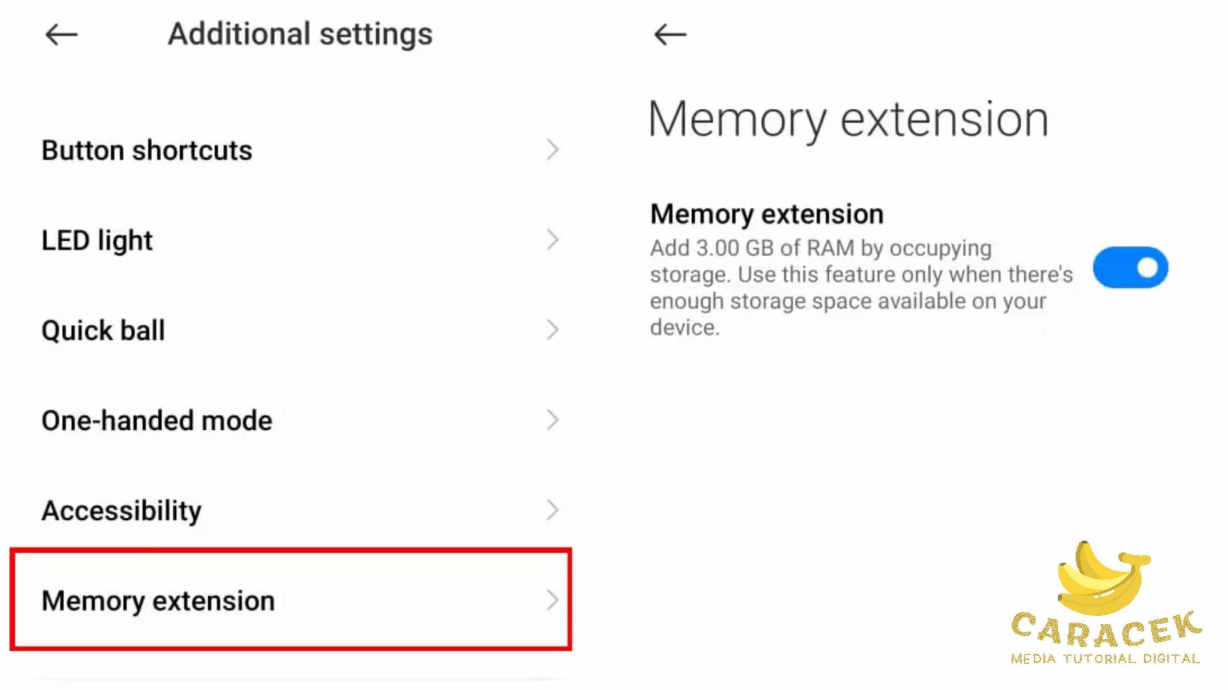Open the Accessibility settings label

[x=121, y=511]
